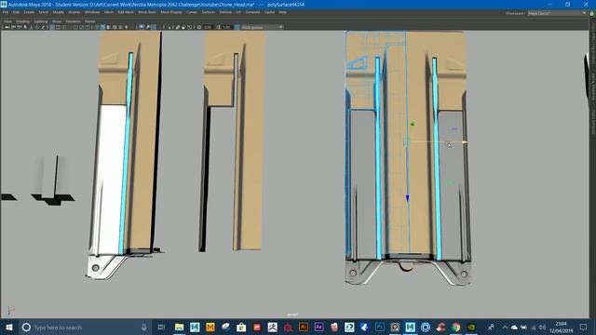Open the Generate menu

coord(252,12)
